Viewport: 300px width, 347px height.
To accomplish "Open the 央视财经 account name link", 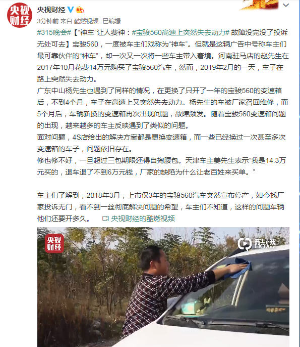I will 51,10.
